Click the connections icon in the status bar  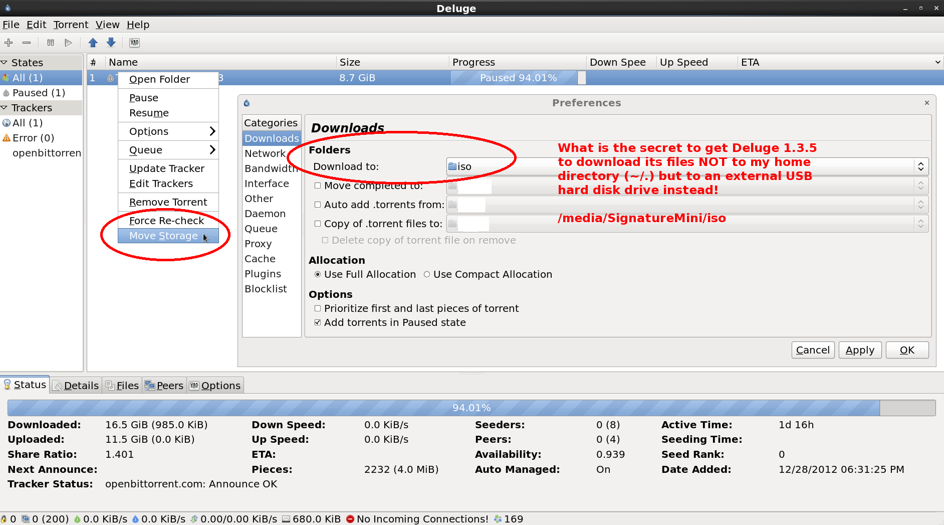click(x=26, y=519)
